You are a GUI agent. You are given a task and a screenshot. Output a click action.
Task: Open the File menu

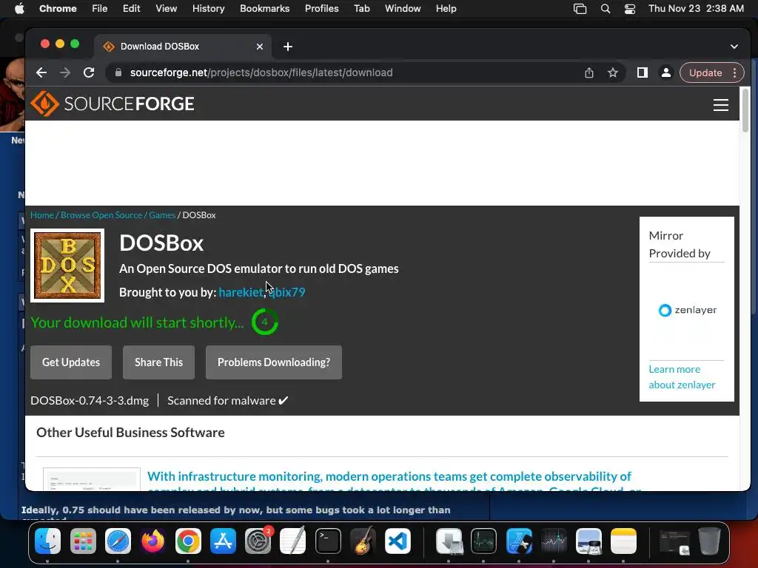point(100,9)
